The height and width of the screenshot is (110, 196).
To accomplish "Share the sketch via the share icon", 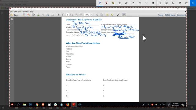I will [187, 3].
